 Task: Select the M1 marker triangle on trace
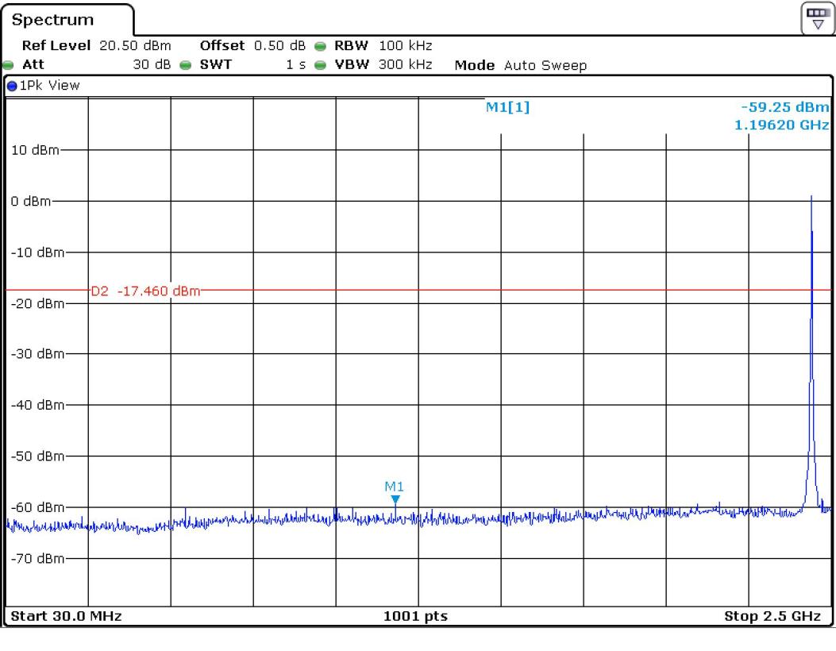(395, 499)
